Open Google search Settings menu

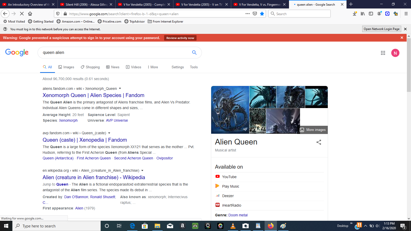178,67
